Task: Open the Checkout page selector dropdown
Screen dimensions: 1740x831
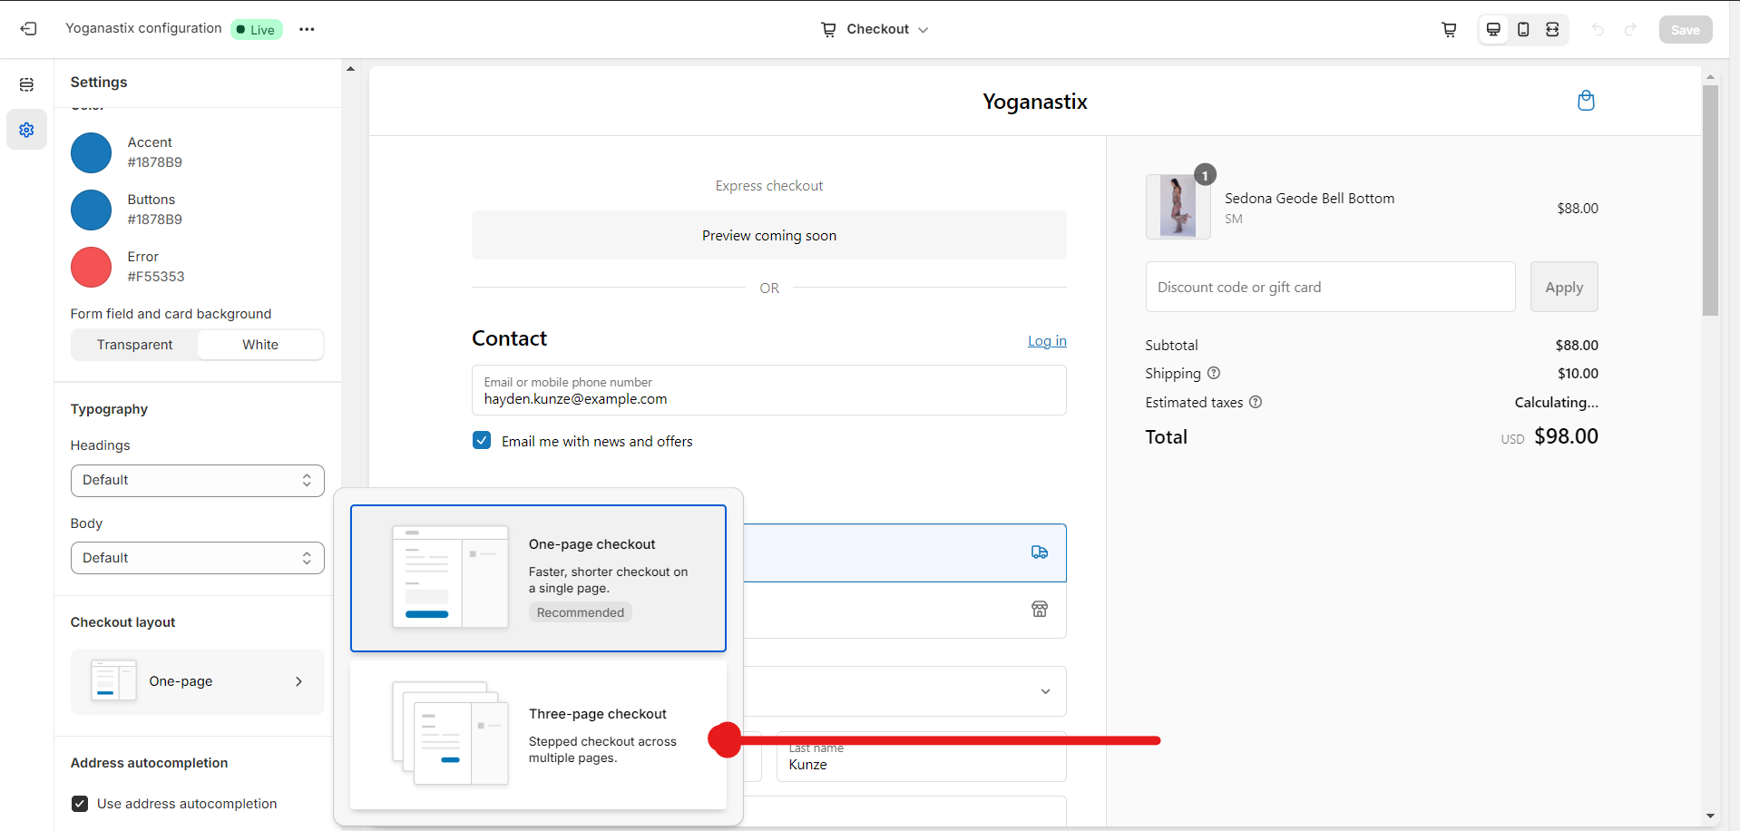Action: (x=876, y=29)
